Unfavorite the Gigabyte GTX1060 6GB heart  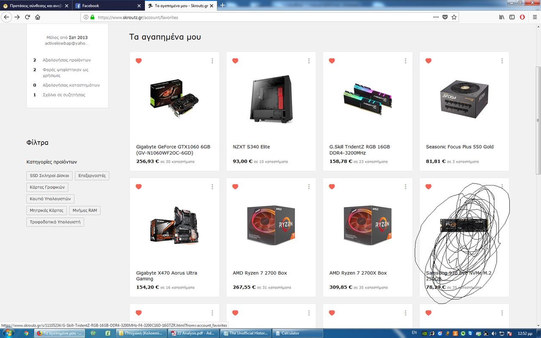pos(139,61)
